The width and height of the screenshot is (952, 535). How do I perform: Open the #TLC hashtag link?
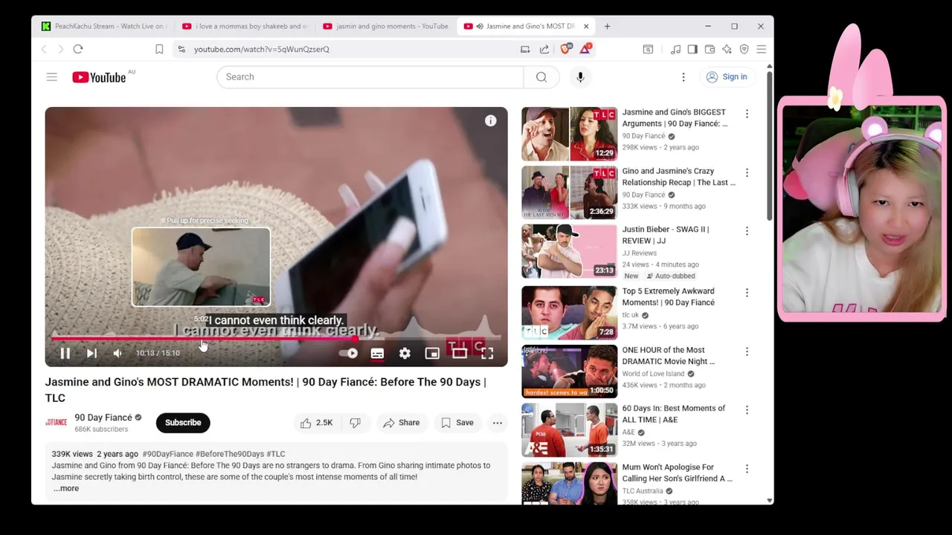point(275,454)
